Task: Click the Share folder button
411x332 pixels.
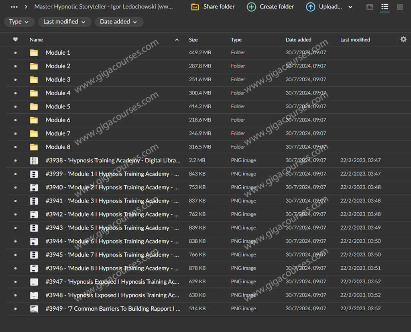Action: coord(213,7)
